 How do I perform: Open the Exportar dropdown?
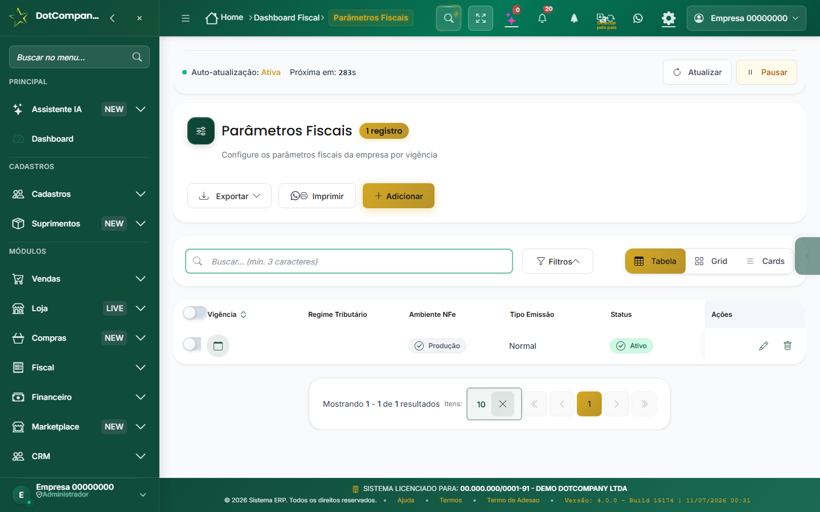coord(229,196)
